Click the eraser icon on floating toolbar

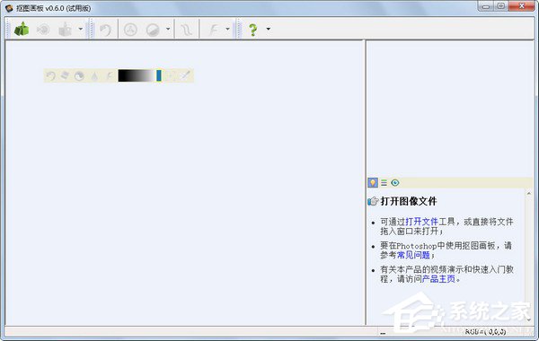(65, 75)
